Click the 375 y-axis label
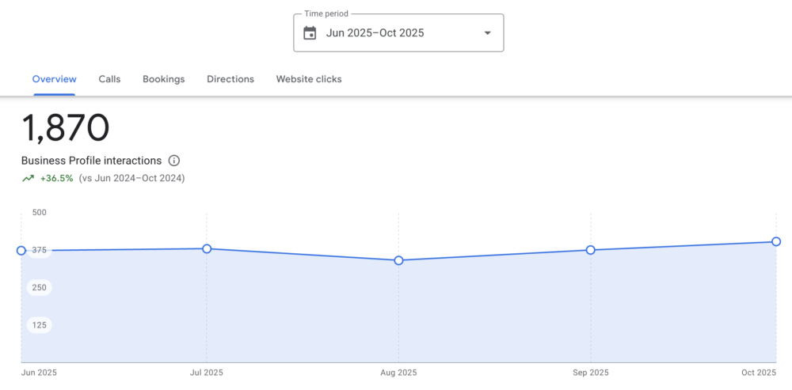Viewport: 792px width, 390px height. [40, 251]
